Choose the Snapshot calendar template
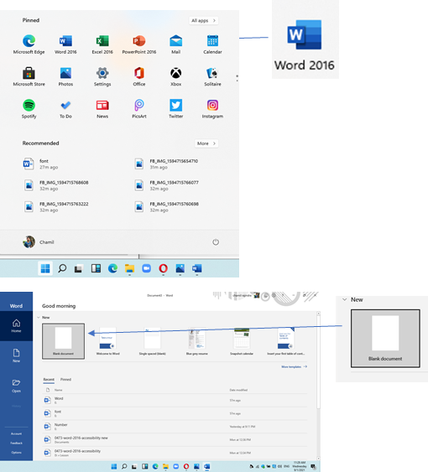The image size is (428, 472). pyautogui.click(x=242, y=341)
